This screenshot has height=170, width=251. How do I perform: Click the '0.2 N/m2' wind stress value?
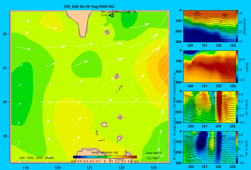(153, 158)
